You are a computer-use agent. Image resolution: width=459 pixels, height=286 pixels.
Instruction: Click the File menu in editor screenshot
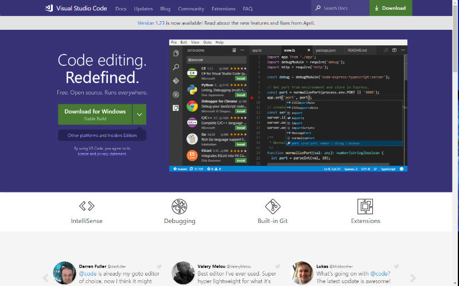(x=174, y=42)
